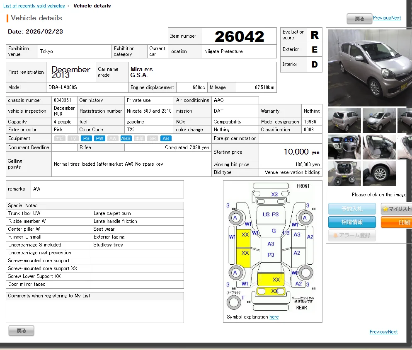412x350 pixels.
Task: Click the アラーム登録 alarm registration button
Action: tap(352, 235)
